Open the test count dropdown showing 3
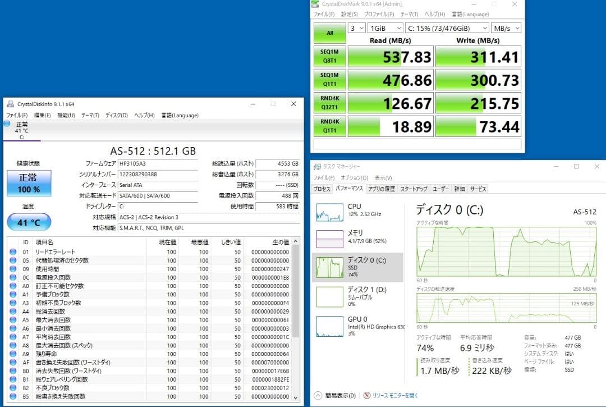Image resolution: width=606 pixels, height=407 pixels. point(355,28)
